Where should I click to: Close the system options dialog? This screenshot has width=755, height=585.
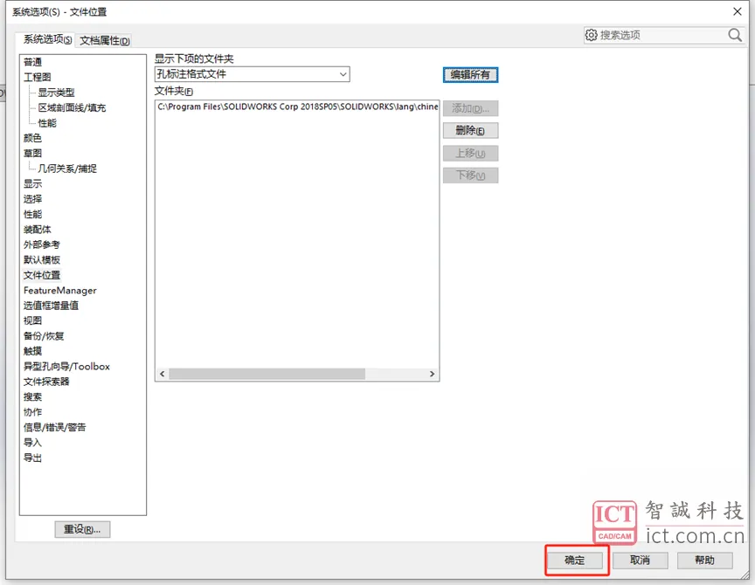click(738, 11)
